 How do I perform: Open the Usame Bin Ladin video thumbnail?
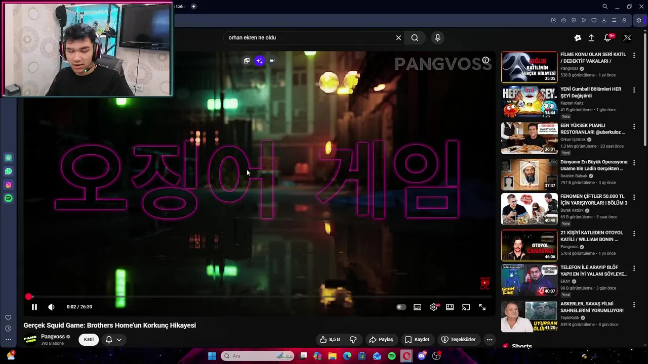[x=530, y=174]
